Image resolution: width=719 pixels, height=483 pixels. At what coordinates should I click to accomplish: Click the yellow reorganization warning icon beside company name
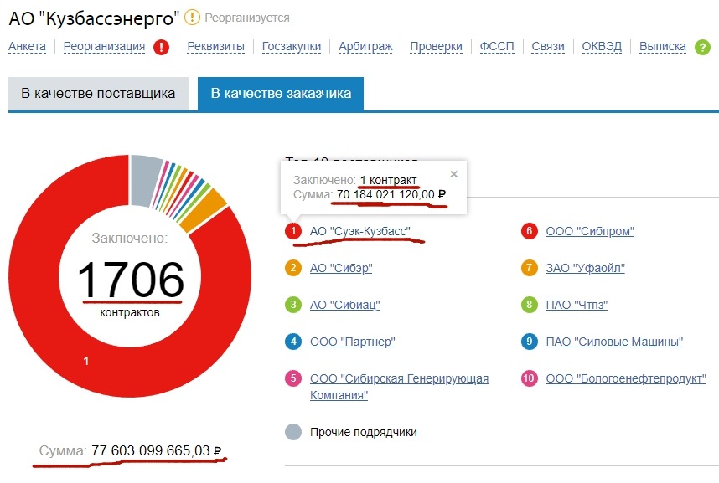(x=192, y=18)
